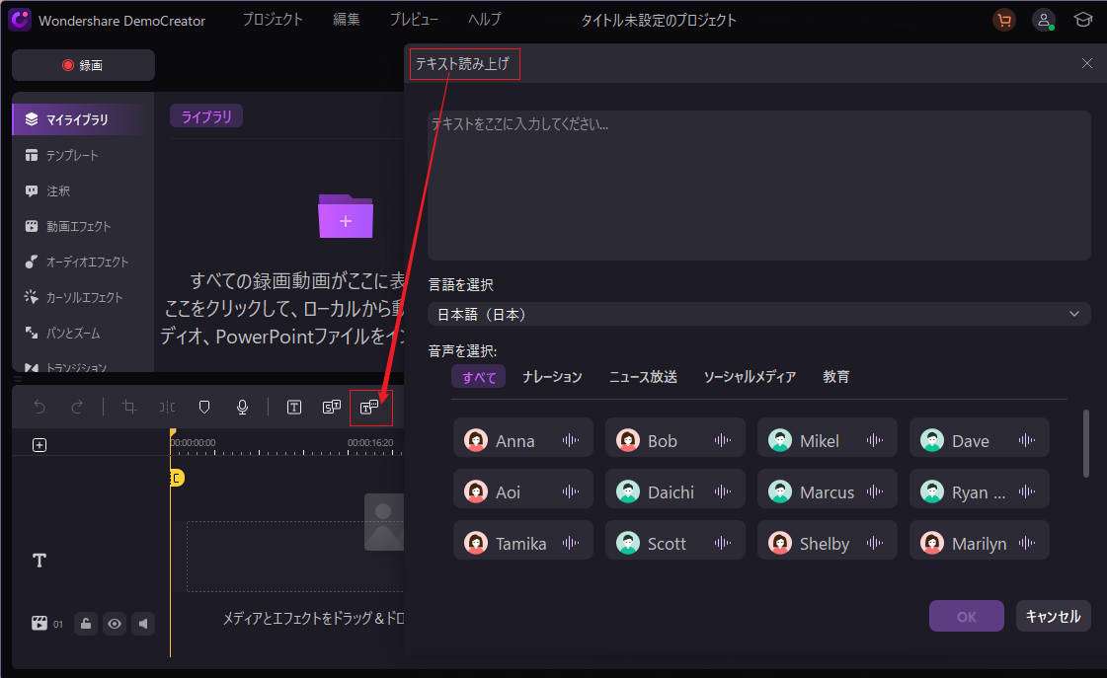Open the 編集 menu
Image resolution: width=1107 pixels, height=678 pixels.
346,20
